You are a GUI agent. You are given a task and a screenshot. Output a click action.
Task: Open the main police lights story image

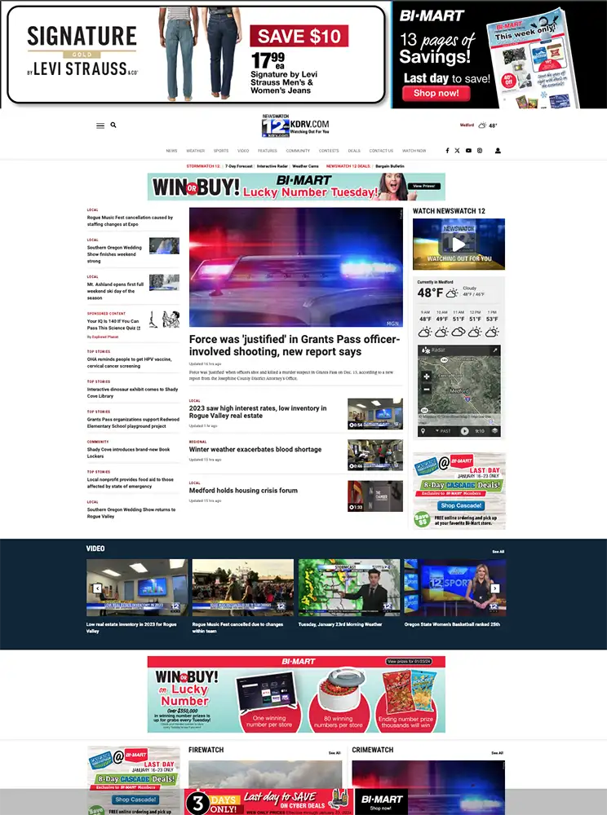(296, 267)
